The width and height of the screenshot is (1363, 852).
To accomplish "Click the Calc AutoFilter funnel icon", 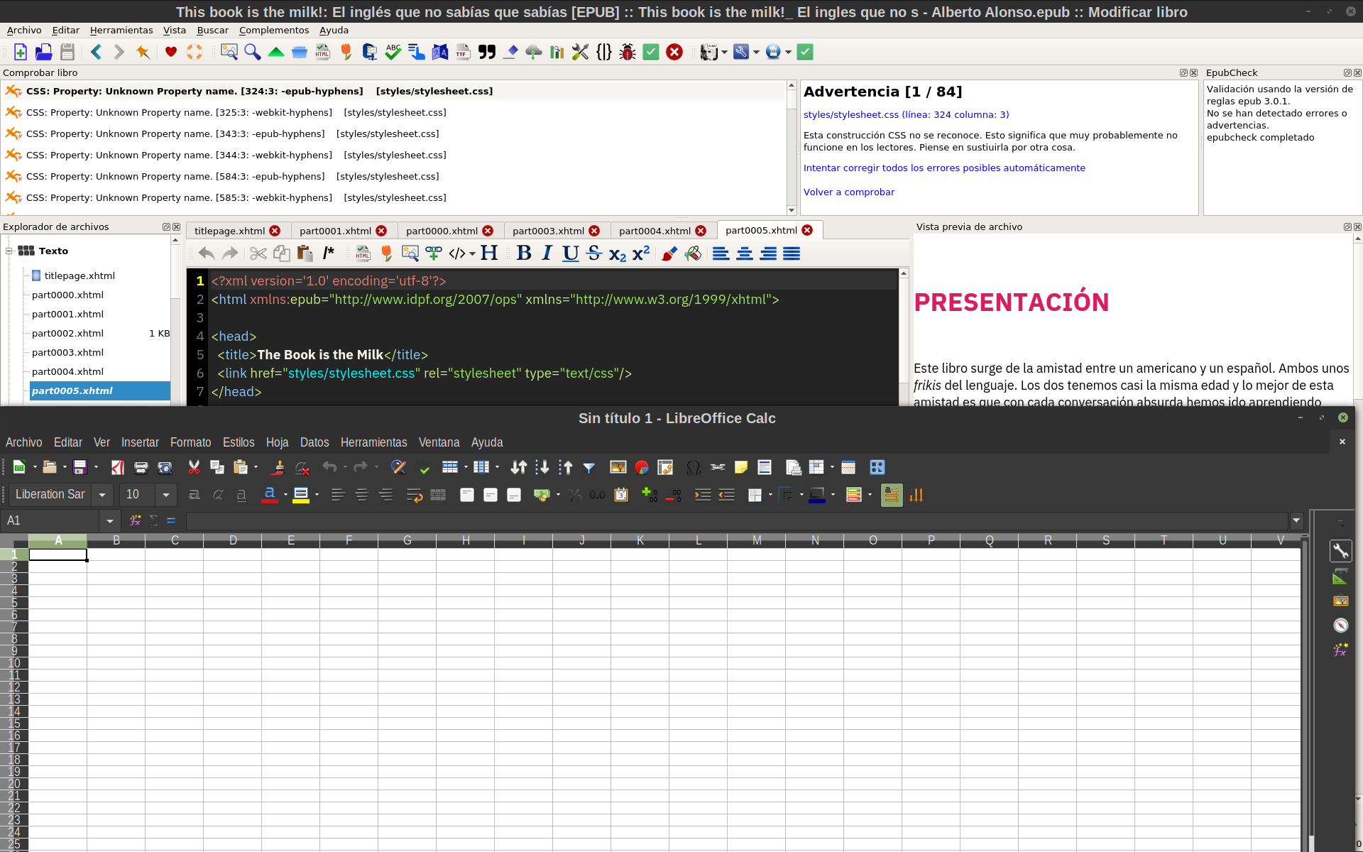I will (x=589, y=467).
